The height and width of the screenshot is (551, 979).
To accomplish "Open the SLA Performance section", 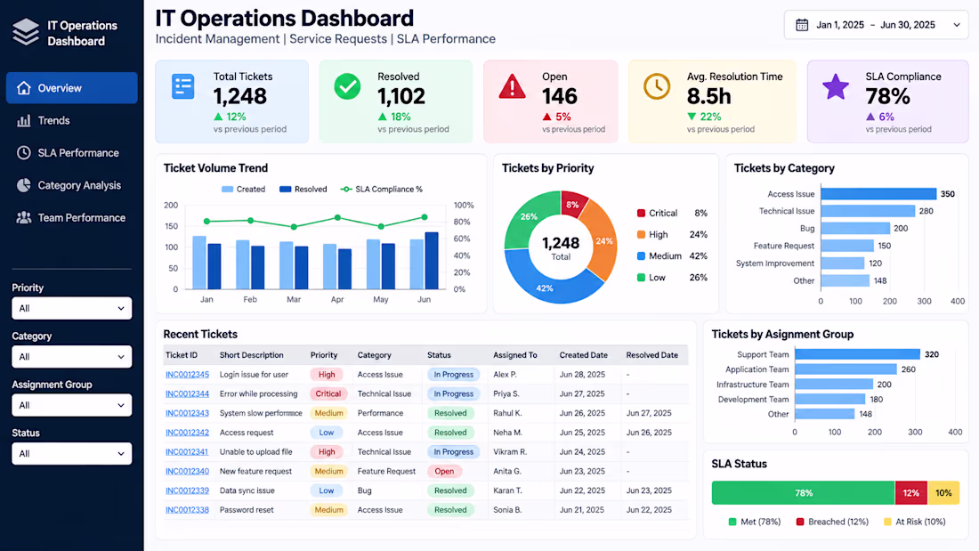I will pyautogui.click(x=72, y=153).
